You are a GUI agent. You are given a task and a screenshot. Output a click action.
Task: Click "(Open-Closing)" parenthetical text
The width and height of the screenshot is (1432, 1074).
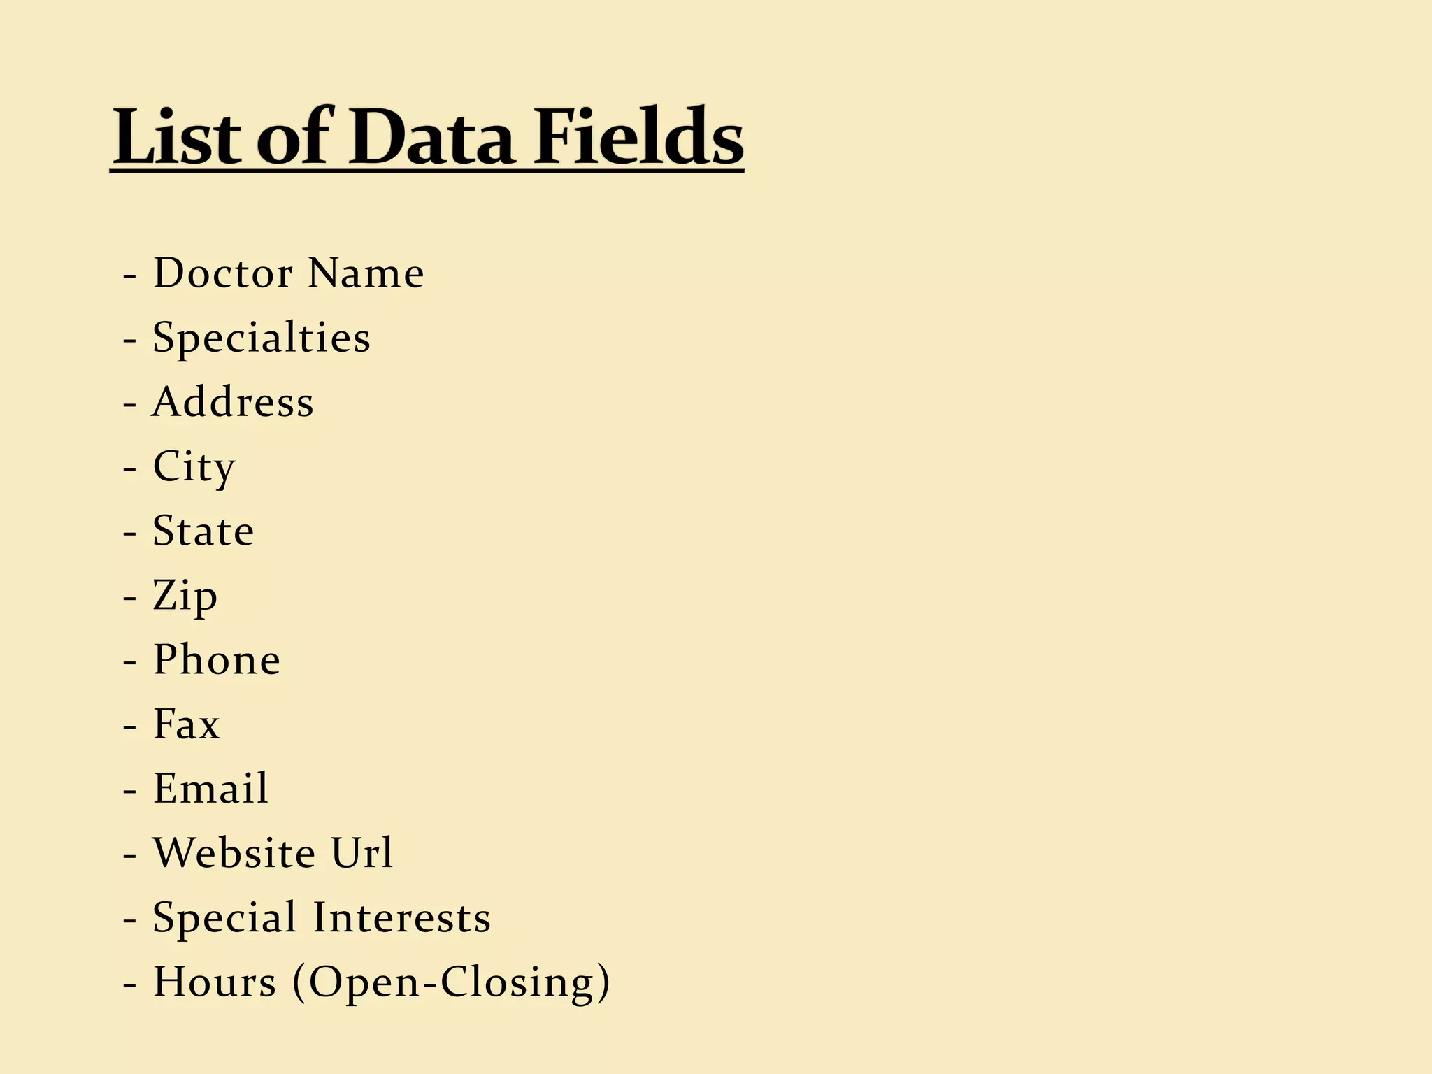click(x=451, y=982)
